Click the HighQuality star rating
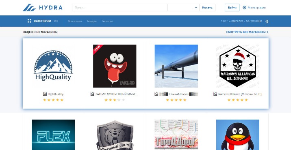The height and width of the screenshot is (150, 291). coord(53,100)
